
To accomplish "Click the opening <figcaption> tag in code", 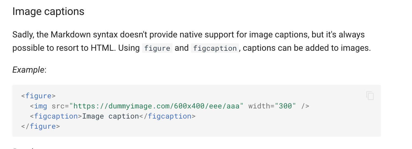I will pos(56,116).
